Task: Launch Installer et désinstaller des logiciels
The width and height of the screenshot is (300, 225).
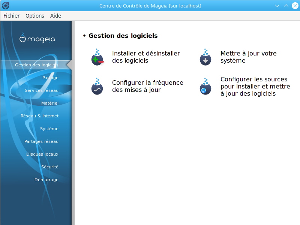Action: (x=146, y=57)
